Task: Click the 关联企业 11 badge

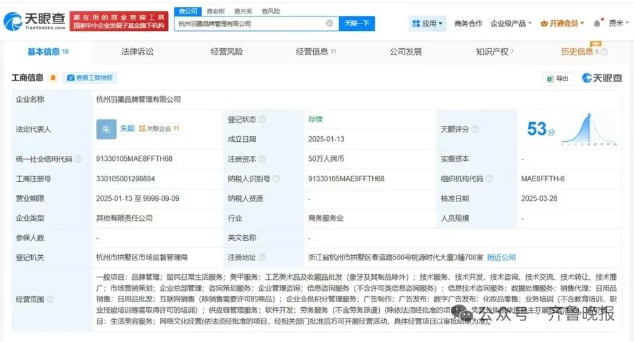Action: pyautogui.click(x=159, y=129)
